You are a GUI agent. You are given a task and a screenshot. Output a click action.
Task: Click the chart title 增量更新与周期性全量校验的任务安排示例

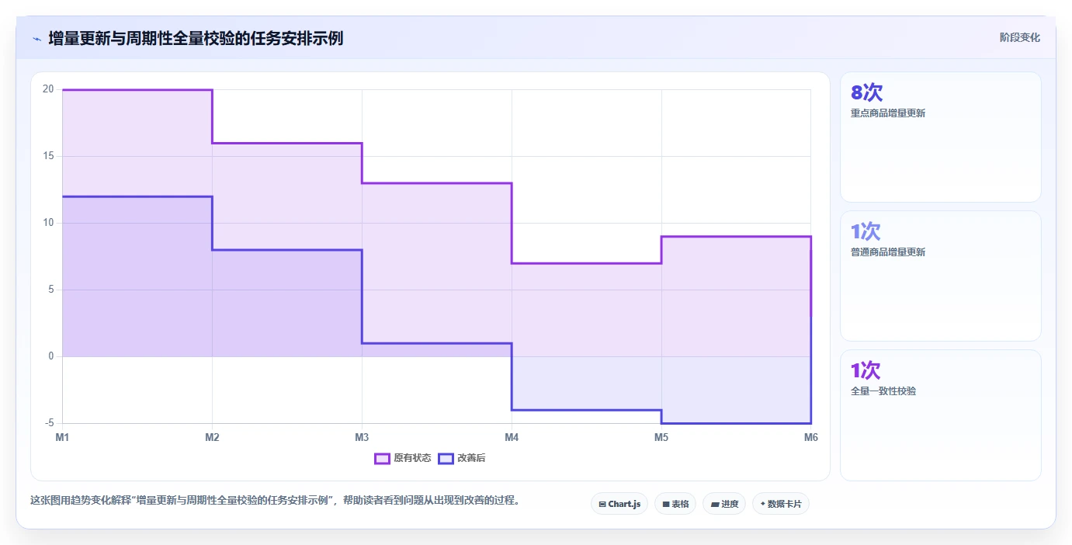tap(196, 38)
